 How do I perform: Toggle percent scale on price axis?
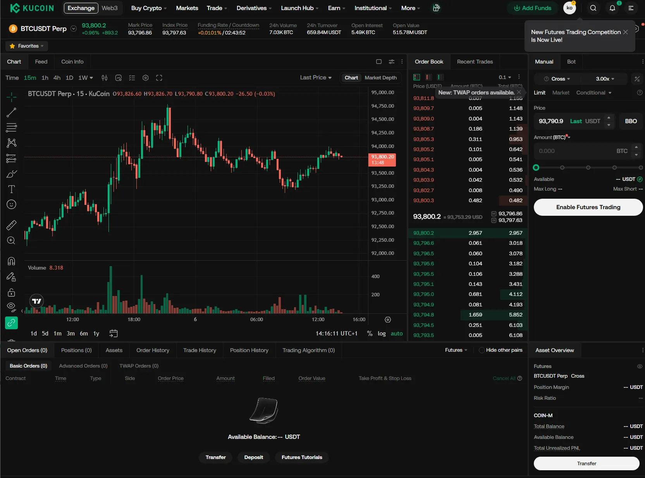370,334
